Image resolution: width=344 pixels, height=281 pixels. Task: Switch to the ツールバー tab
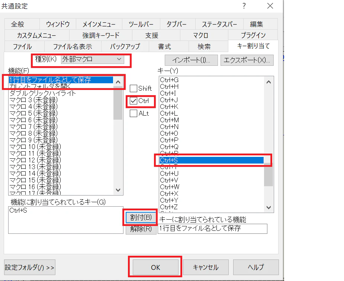click(x=141, y=24)
